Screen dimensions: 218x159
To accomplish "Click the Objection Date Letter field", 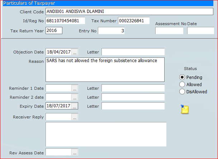I will pyautogui.click(x=133, y=52).
